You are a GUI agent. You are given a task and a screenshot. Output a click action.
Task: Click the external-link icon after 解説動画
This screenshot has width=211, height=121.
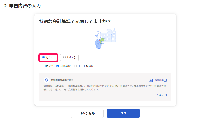(x=165, y=80)
